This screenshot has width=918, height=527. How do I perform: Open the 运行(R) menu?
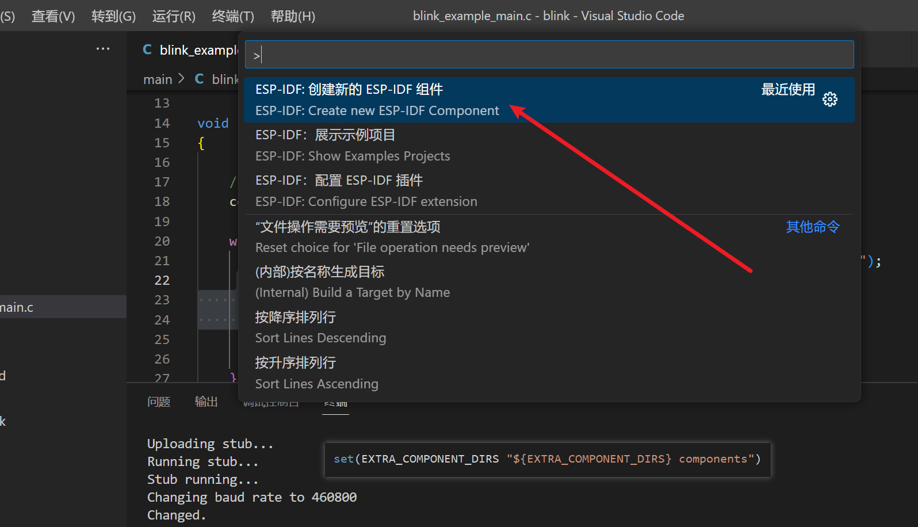(x=174, y=16)
